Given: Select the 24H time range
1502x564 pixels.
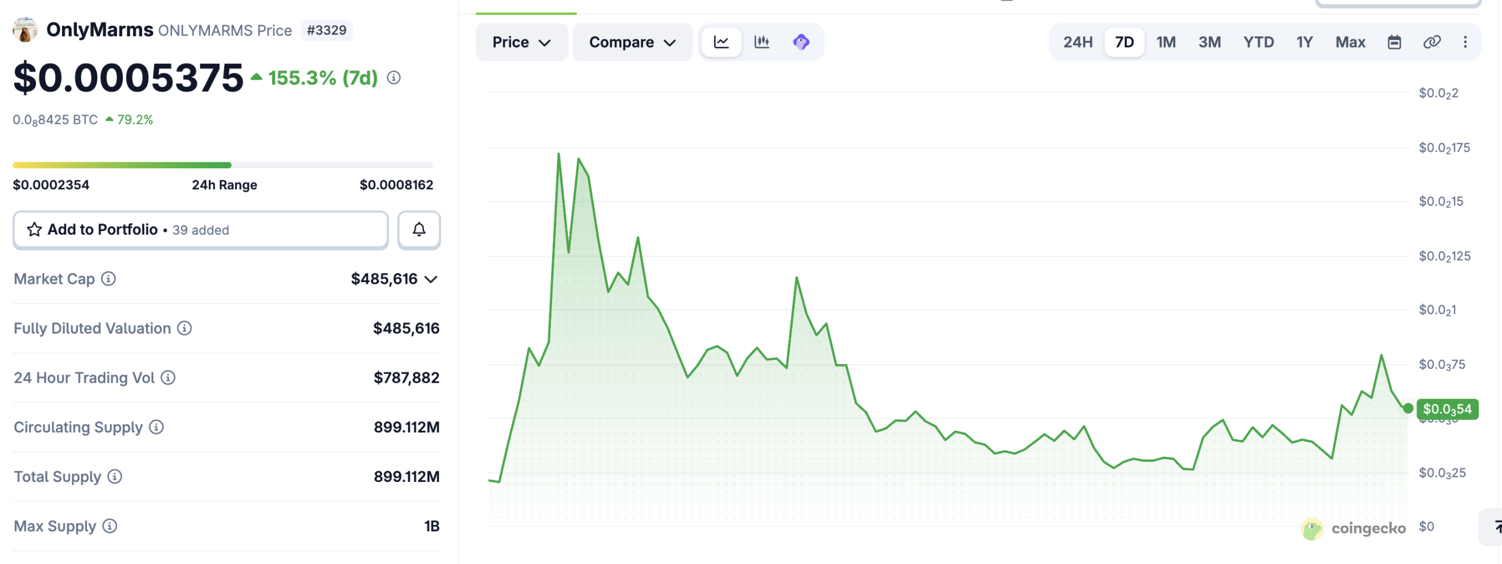Looking at the screenshot, I should pyautogui.click(x=1078, y=42).
